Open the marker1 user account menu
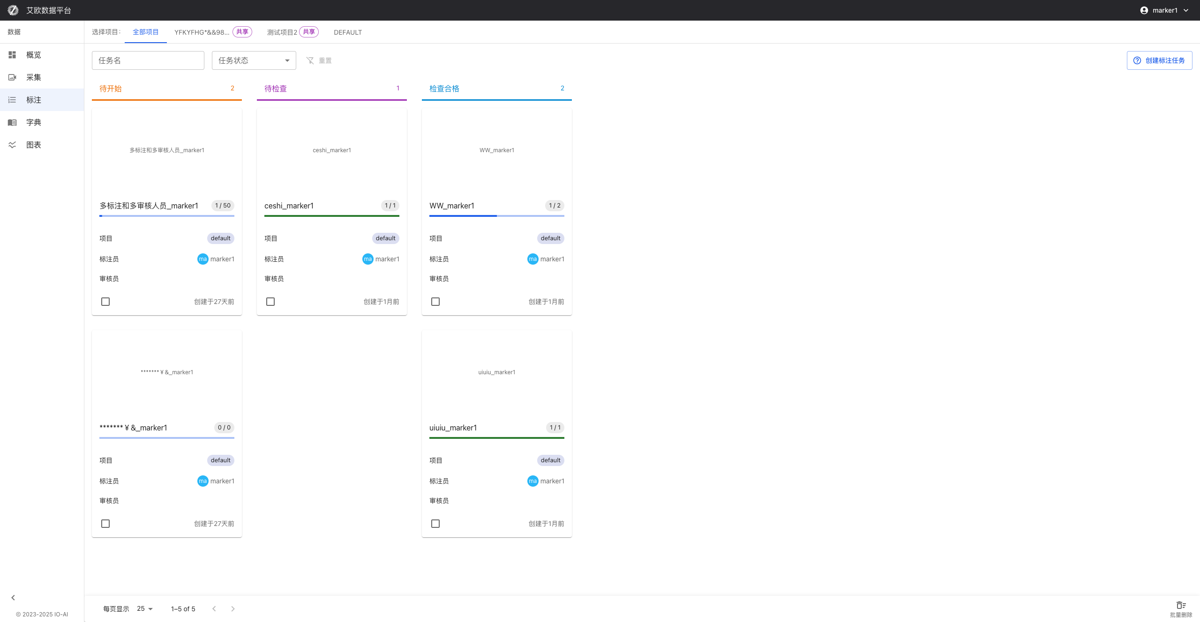 coord(1164,10)
